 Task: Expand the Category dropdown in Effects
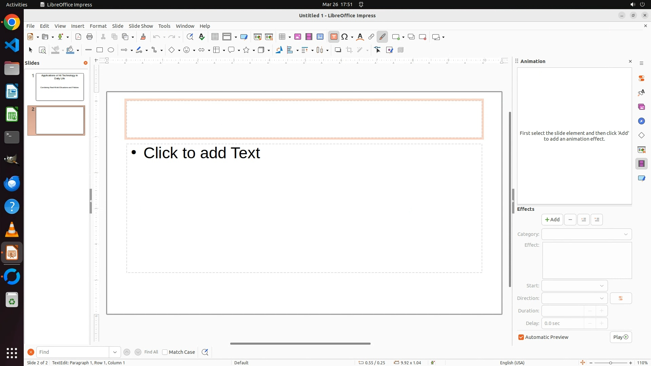pyautogui.click(x=587, y=234)
